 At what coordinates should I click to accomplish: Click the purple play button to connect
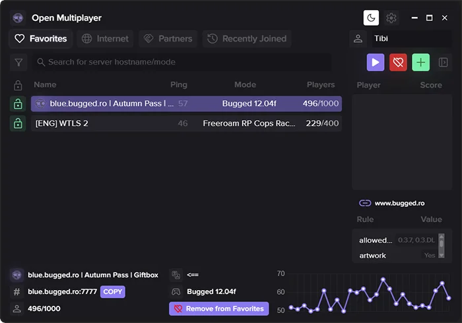coord(376,63)
